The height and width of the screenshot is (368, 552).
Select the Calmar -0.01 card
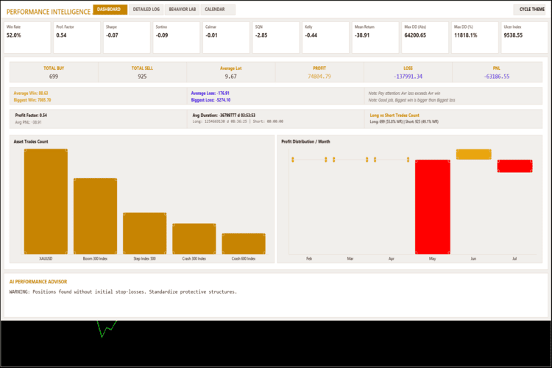click(x=226, y=38)
